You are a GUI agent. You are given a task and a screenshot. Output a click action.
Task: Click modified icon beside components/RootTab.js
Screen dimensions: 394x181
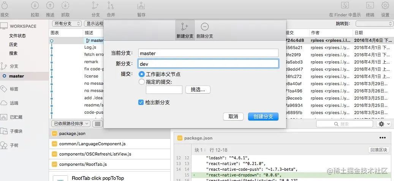[x=54, y=164]
